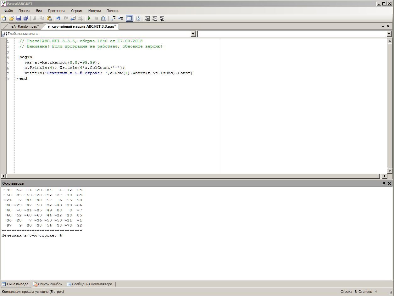Open the Файл menu
The image size is (394, 296).
[8, 11]
